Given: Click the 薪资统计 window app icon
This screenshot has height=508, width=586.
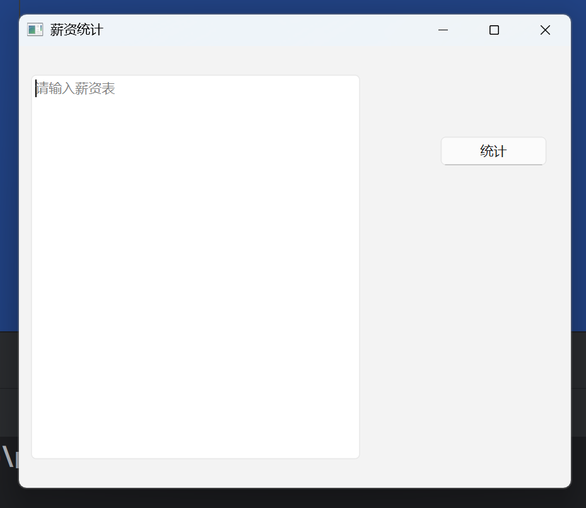Looking at the screenshot, I should click(35, 30).
